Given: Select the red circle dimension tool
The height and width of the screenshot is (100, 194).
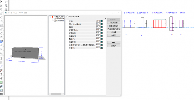Looking at the screenshot, I should [1, 70].
